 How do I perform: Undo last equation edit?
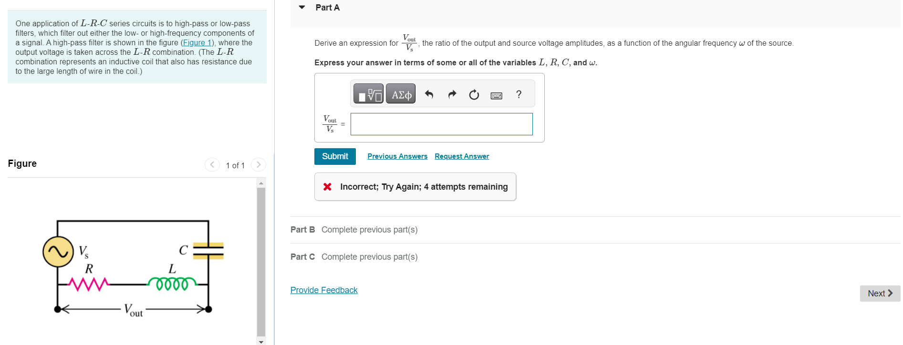click(x=428, y=94)
